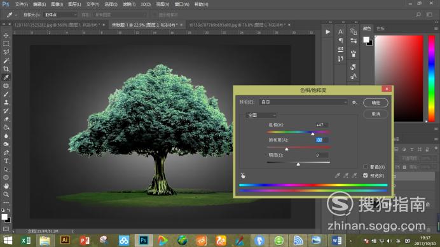440x247 pixels.
Task: Click on-image adjustment hand icon in dialog
Action: click(243, 176)
